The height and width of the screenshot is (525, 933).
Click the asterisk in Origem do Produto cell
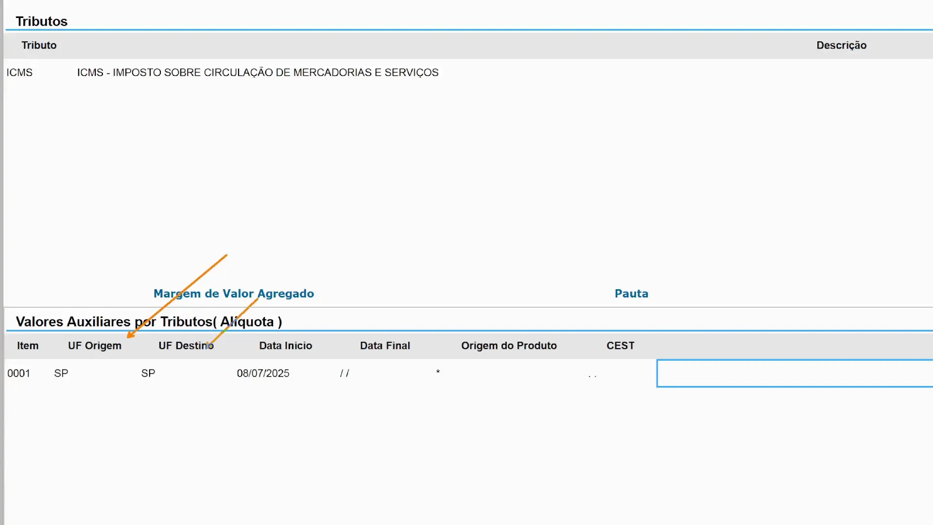point(438,372)
